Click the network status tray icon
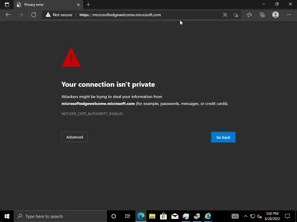 253,216
